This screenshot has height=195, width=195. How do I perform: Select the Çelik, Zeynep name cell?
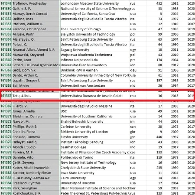point(36,162)
